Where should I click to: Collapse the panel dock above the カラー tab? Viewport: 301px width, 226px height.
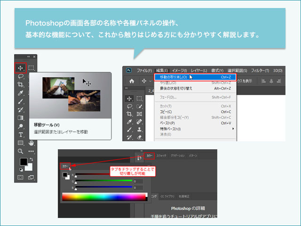coord(142,151)
